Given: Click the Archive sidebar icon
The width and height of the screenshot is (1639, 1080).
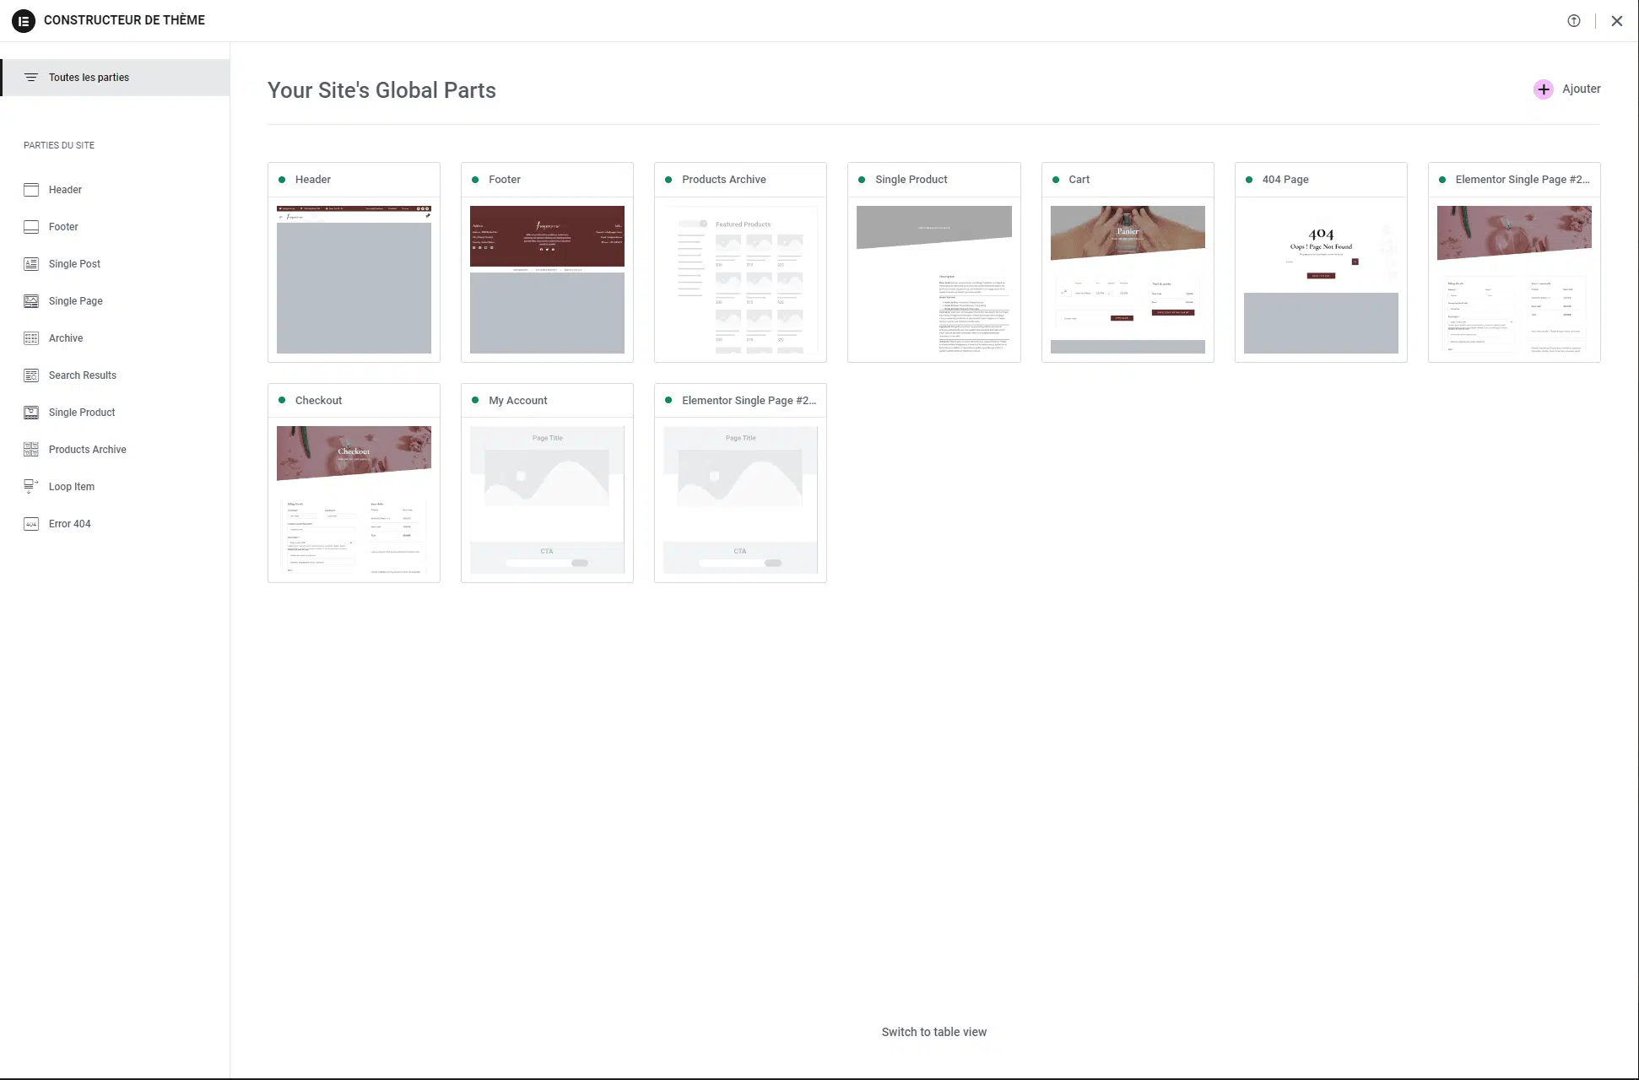Looking at the screenshot, I should 31,338.
